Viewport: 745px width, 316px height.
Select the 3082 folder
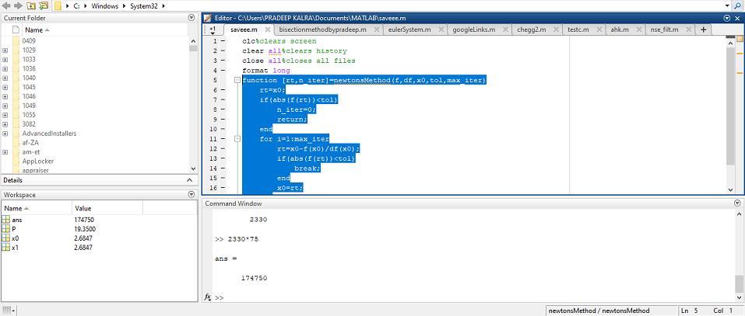[29, 124]
